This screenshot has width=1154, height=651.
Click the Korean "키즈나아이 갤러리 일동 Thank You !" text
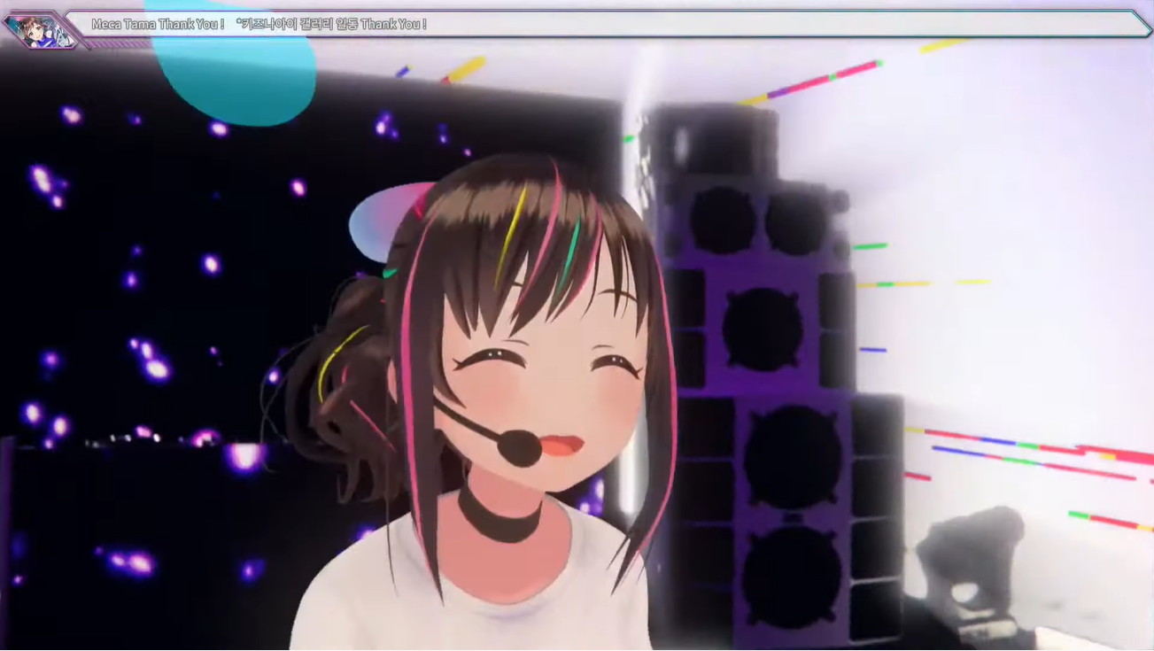click(x=332, y=24)
